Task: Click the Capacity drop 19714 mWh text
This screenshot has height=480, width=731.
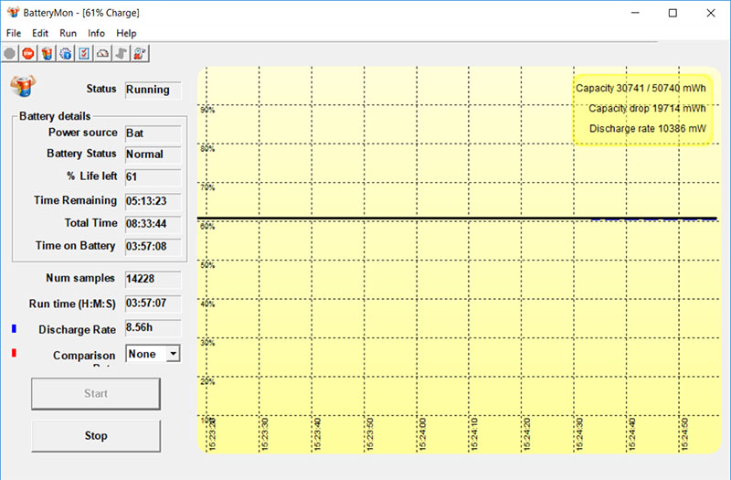Action: [x=647, y=108]
